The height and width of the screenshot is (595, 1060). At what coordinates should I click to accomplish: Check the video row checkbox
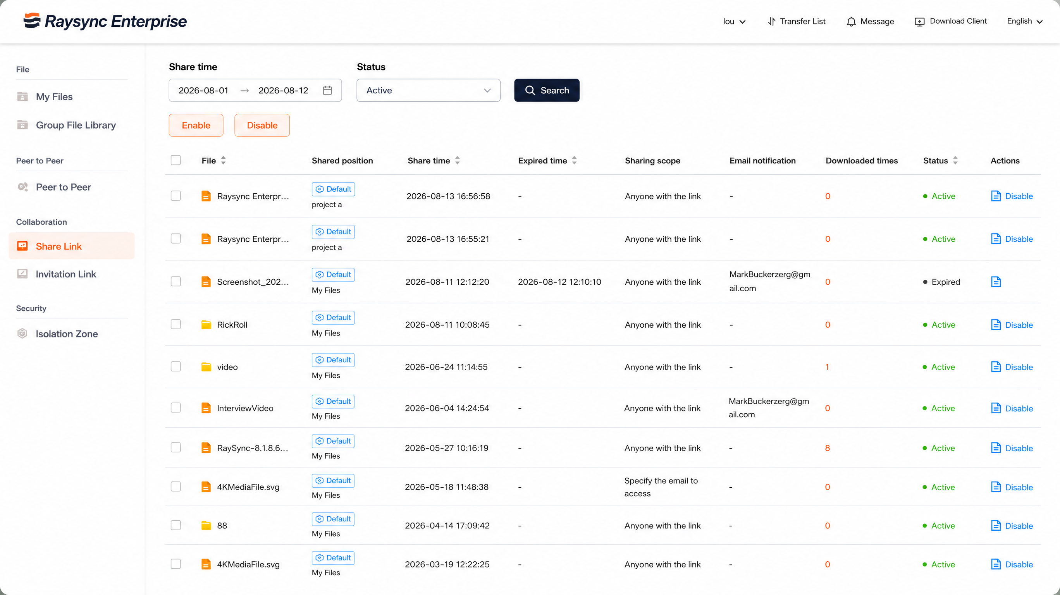[176, 366]
